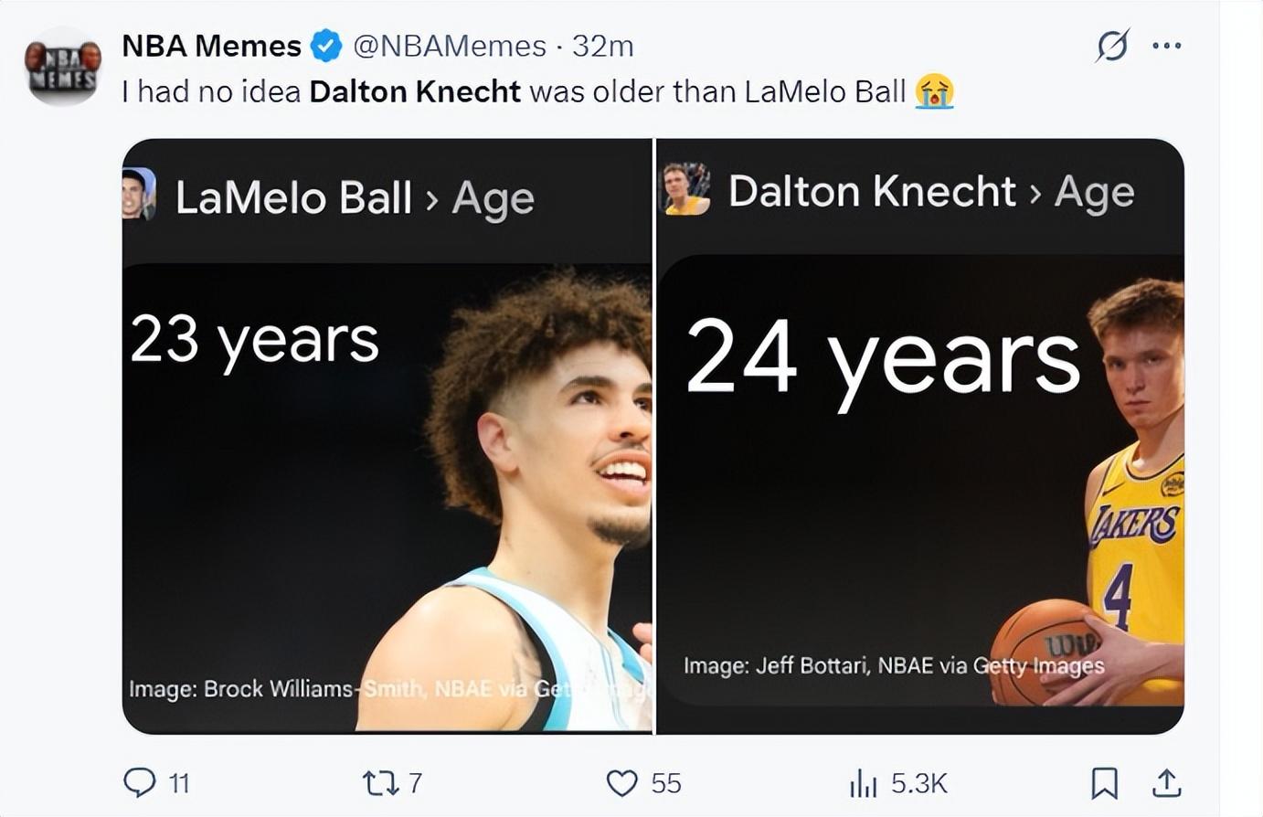Click the small LaMelo Ball thumbnail
The image size is (1263, 817).
[x=138, y=194]
